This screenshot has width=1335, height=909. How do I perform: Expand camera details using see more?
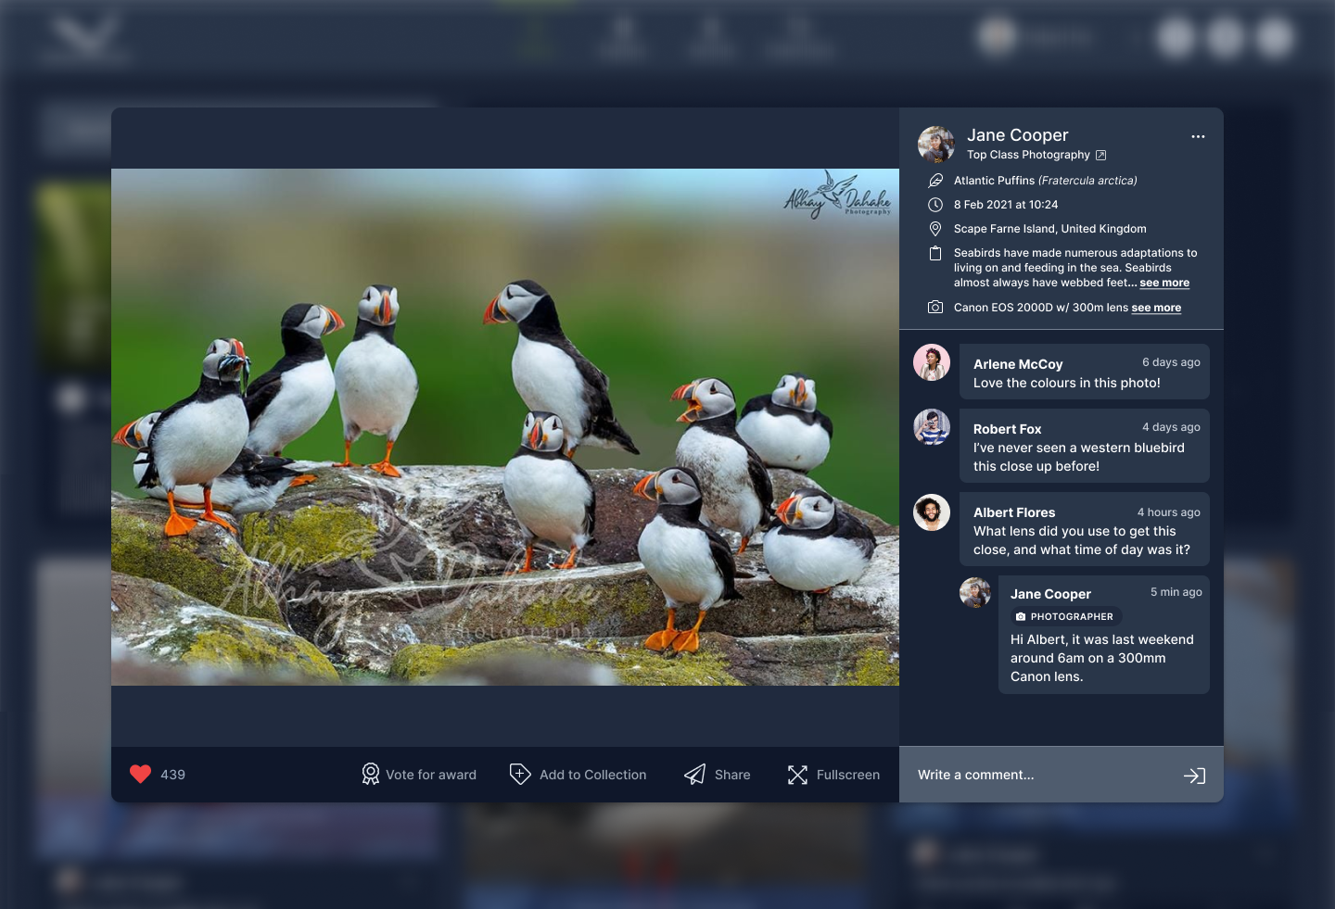tap(1156, 307)
